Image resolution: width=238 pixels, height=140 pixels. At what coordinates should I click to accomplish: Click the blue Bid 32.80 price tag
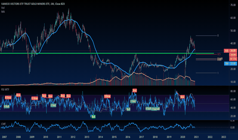[x=230, y=63]
